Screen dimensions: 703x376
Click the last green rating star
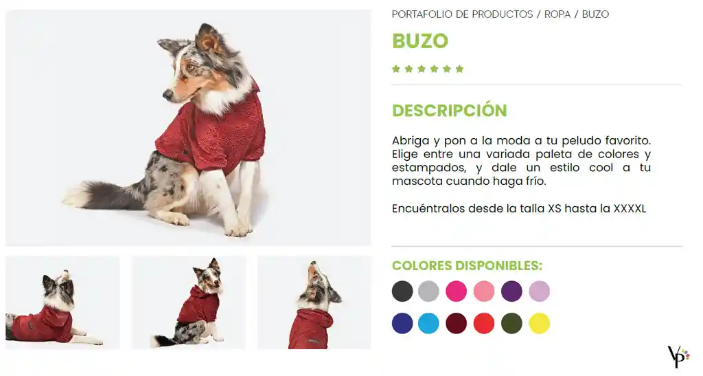(459, 69)
